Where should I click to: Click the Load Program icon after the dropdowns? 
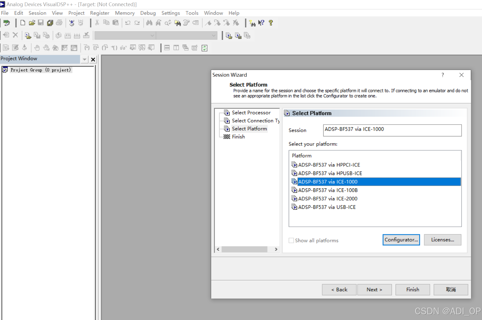(x=229, y=35)
